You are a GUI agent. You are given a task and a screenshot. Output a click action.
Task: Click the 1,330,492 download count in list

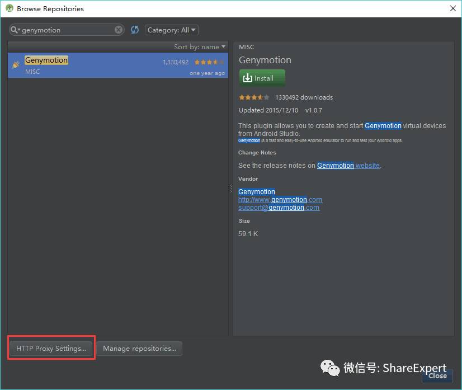point(176,62)
